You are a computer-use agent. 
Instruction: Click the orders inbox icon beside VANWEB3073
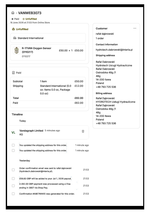13,13
